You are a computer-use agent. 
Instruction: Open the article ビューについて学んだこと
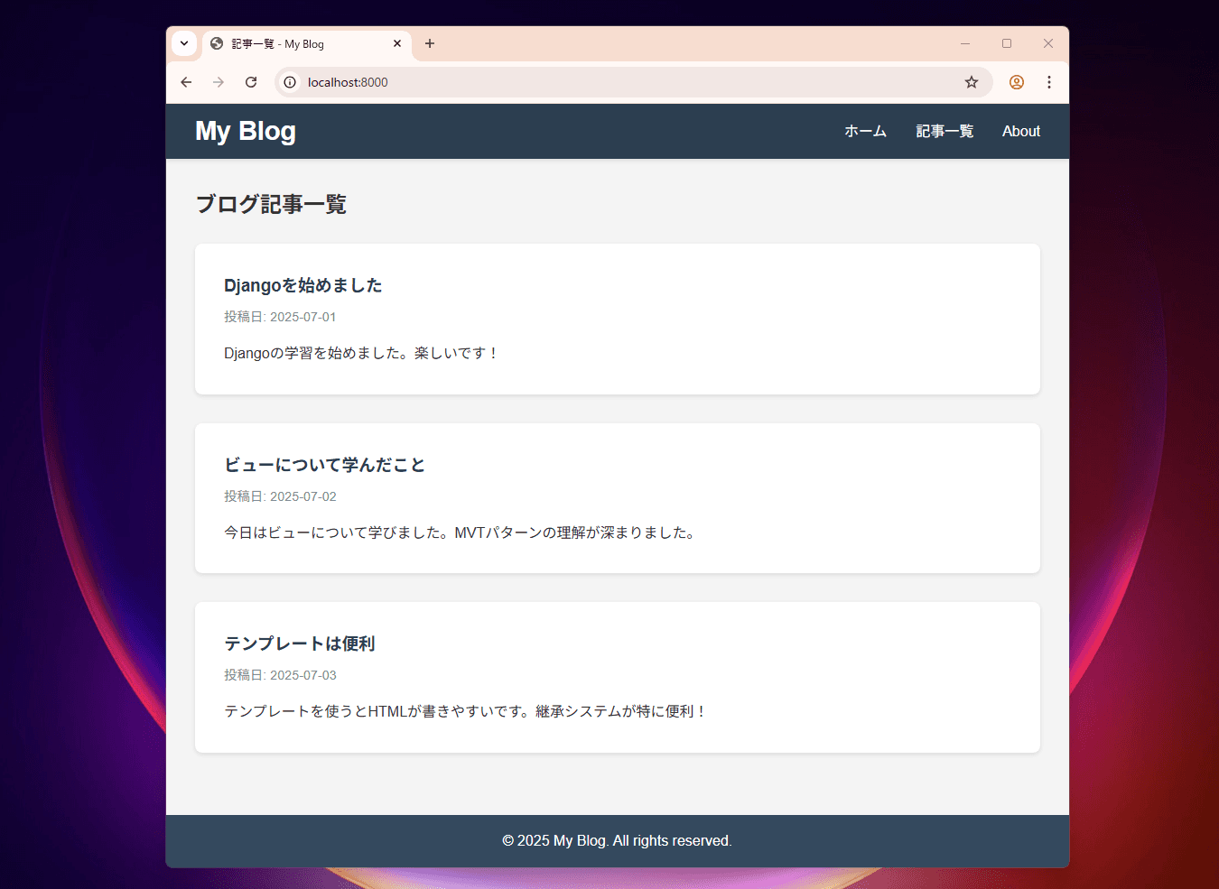324,464
